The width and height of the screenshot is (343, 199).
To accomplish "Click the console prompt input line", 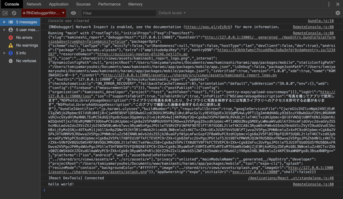I will pyautogui.click(x=192, y=190).
